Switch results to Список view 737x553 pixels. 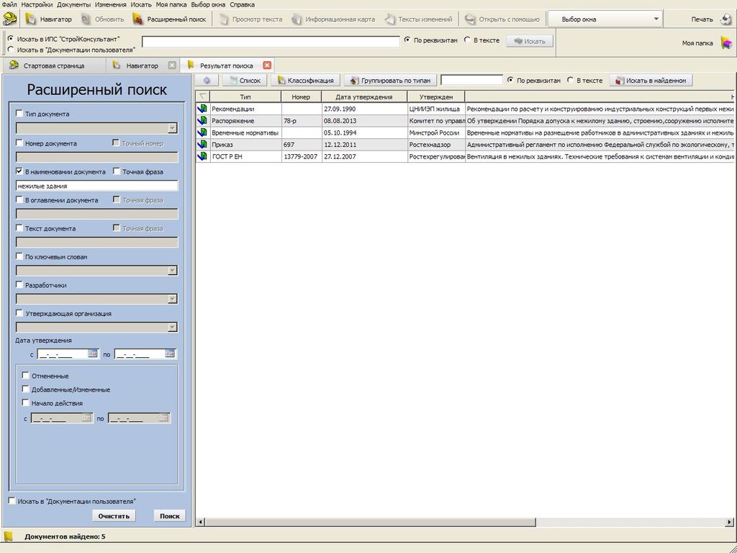pyautogui.click(x=245, y=81)
